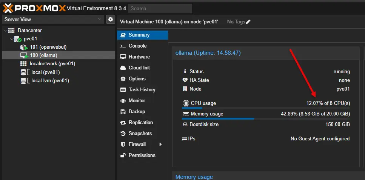Click the localnetwork grid icon
The width and height of the screenshot is (365, 180).
[23, 64]
